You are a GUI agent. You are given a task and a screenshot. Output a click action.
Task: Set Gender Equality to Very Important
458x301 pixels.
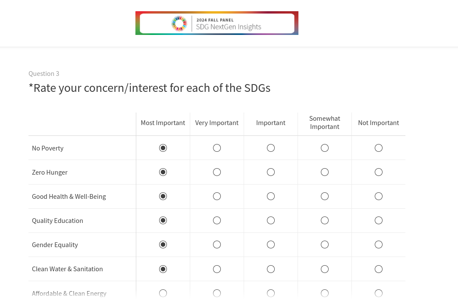tap(217, 245)
